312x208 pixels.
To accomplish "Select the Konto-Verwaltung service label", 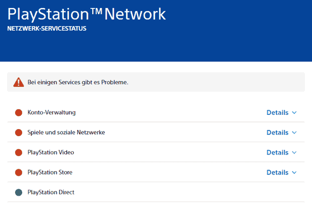I will pos(52,113).
